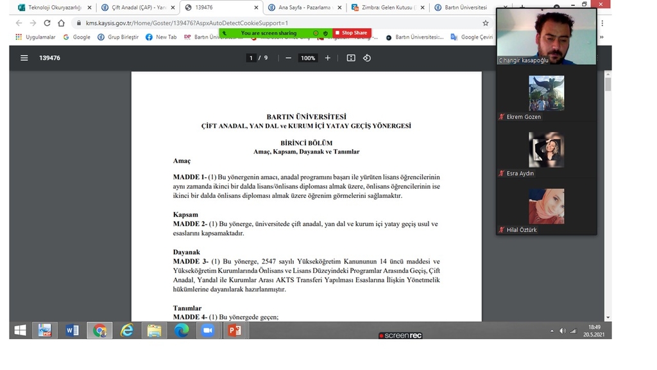
Task: Close the Teknoloji Okuryazarlığı tab
Action: click(89, 8)
